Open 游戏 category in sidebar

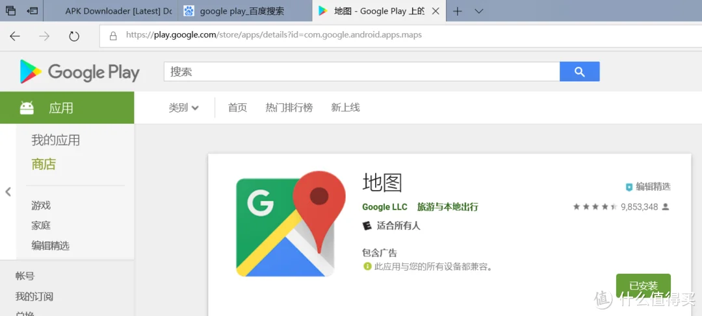click(41, 206)
